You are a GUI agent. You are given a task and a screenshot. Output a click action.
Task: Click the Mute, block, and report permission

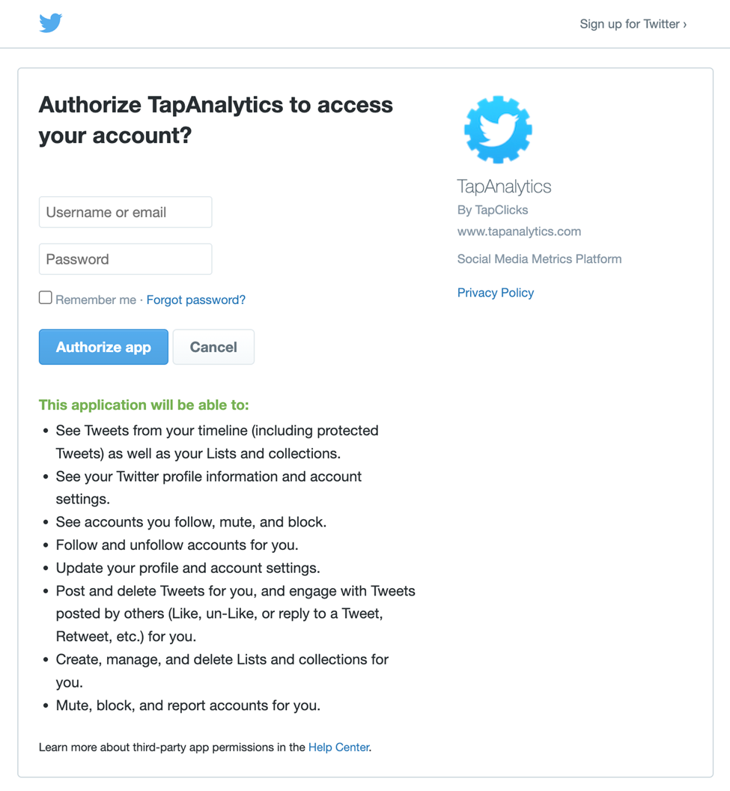coord(188,706)
